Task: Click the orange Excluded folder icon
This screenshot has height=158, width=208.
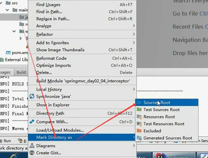Action: pos(139,131)
